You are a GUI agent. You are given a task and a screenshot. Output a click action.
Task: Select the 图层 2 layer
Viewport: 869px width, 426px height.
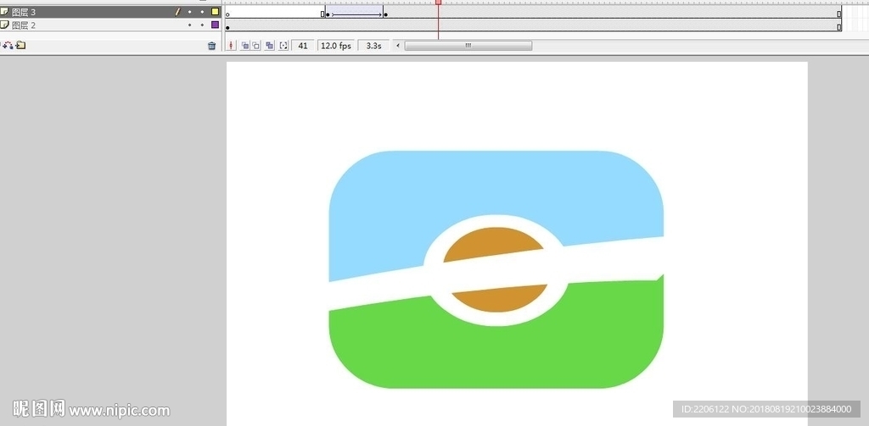tap(111, 25)
